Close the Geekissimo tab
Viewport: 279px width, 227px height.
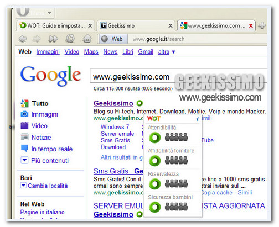click(170, 26)
